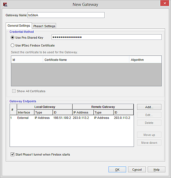Click the pre-shared key password field
171x178 pixels.
[107, 37]
